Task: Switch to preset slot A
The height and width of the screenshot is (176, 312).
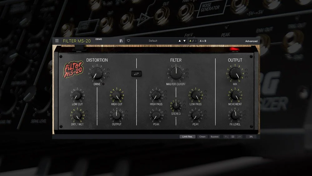Action: 190,41
